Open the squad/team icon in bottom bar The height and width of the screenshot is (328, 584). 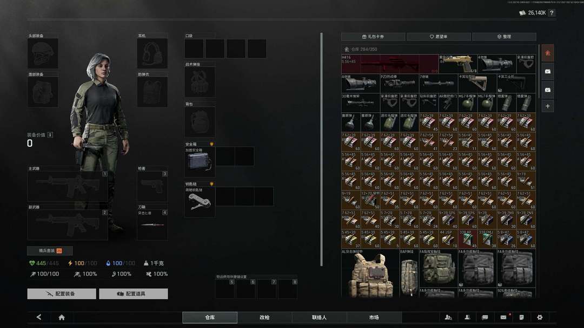448,317
